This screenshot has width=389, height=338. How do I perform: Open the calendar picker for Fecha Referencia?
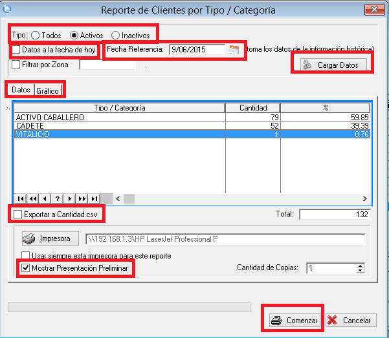click(x=234, y=49)
